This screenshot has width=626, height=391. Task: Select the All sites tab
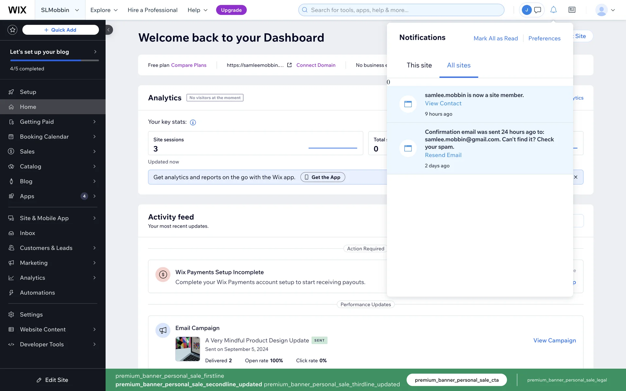click(x=458, y=65)
